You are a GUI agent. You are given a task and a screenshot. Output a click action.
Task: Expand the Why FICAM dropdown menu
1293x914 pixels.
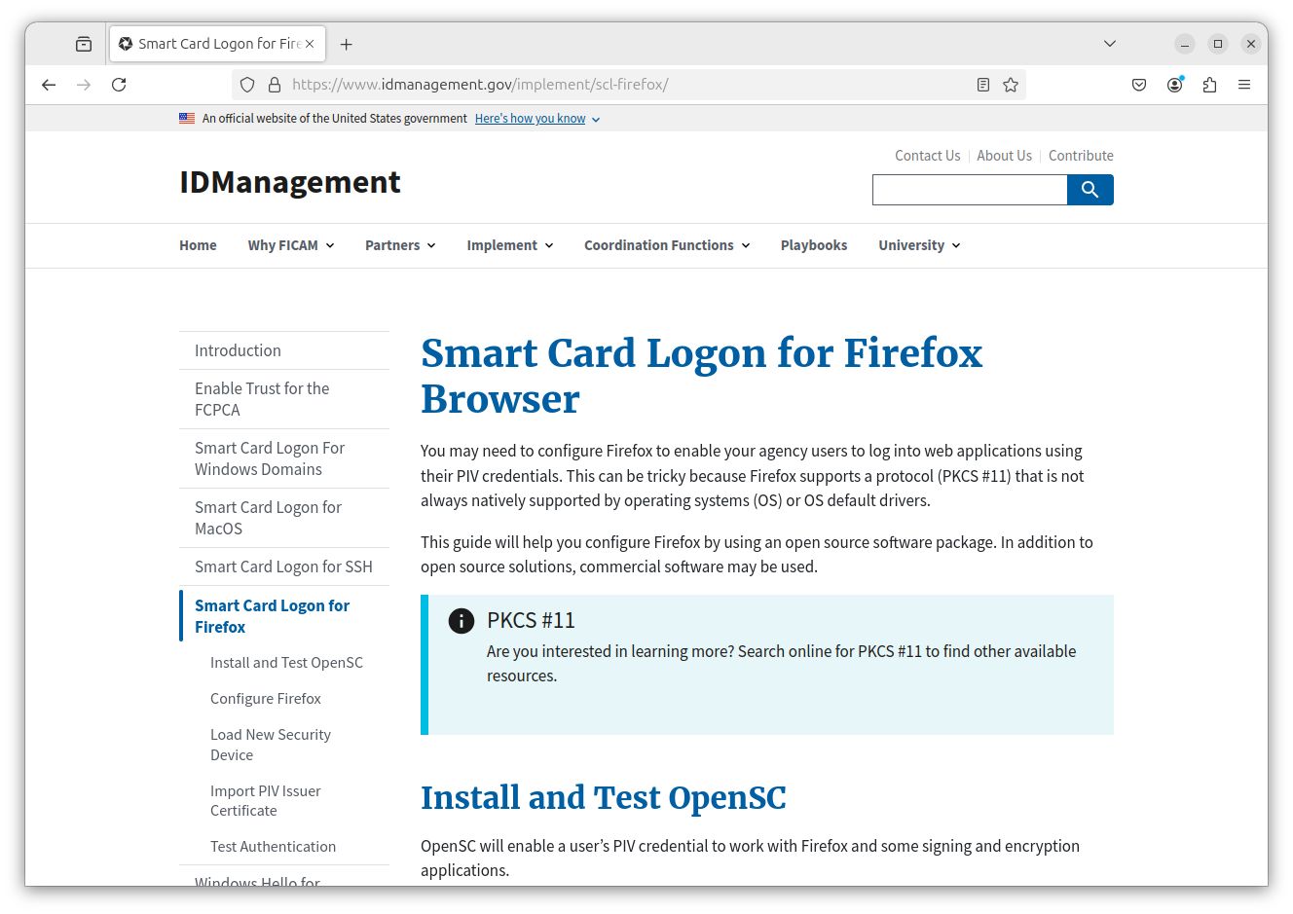click(290, 245)
